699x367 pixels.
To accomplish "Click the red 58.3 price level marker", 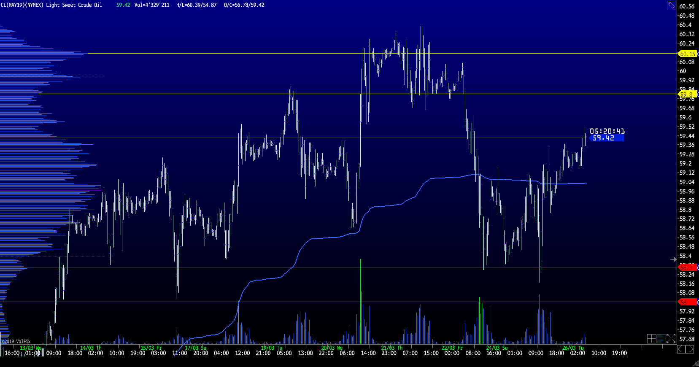I will [686, 267].
